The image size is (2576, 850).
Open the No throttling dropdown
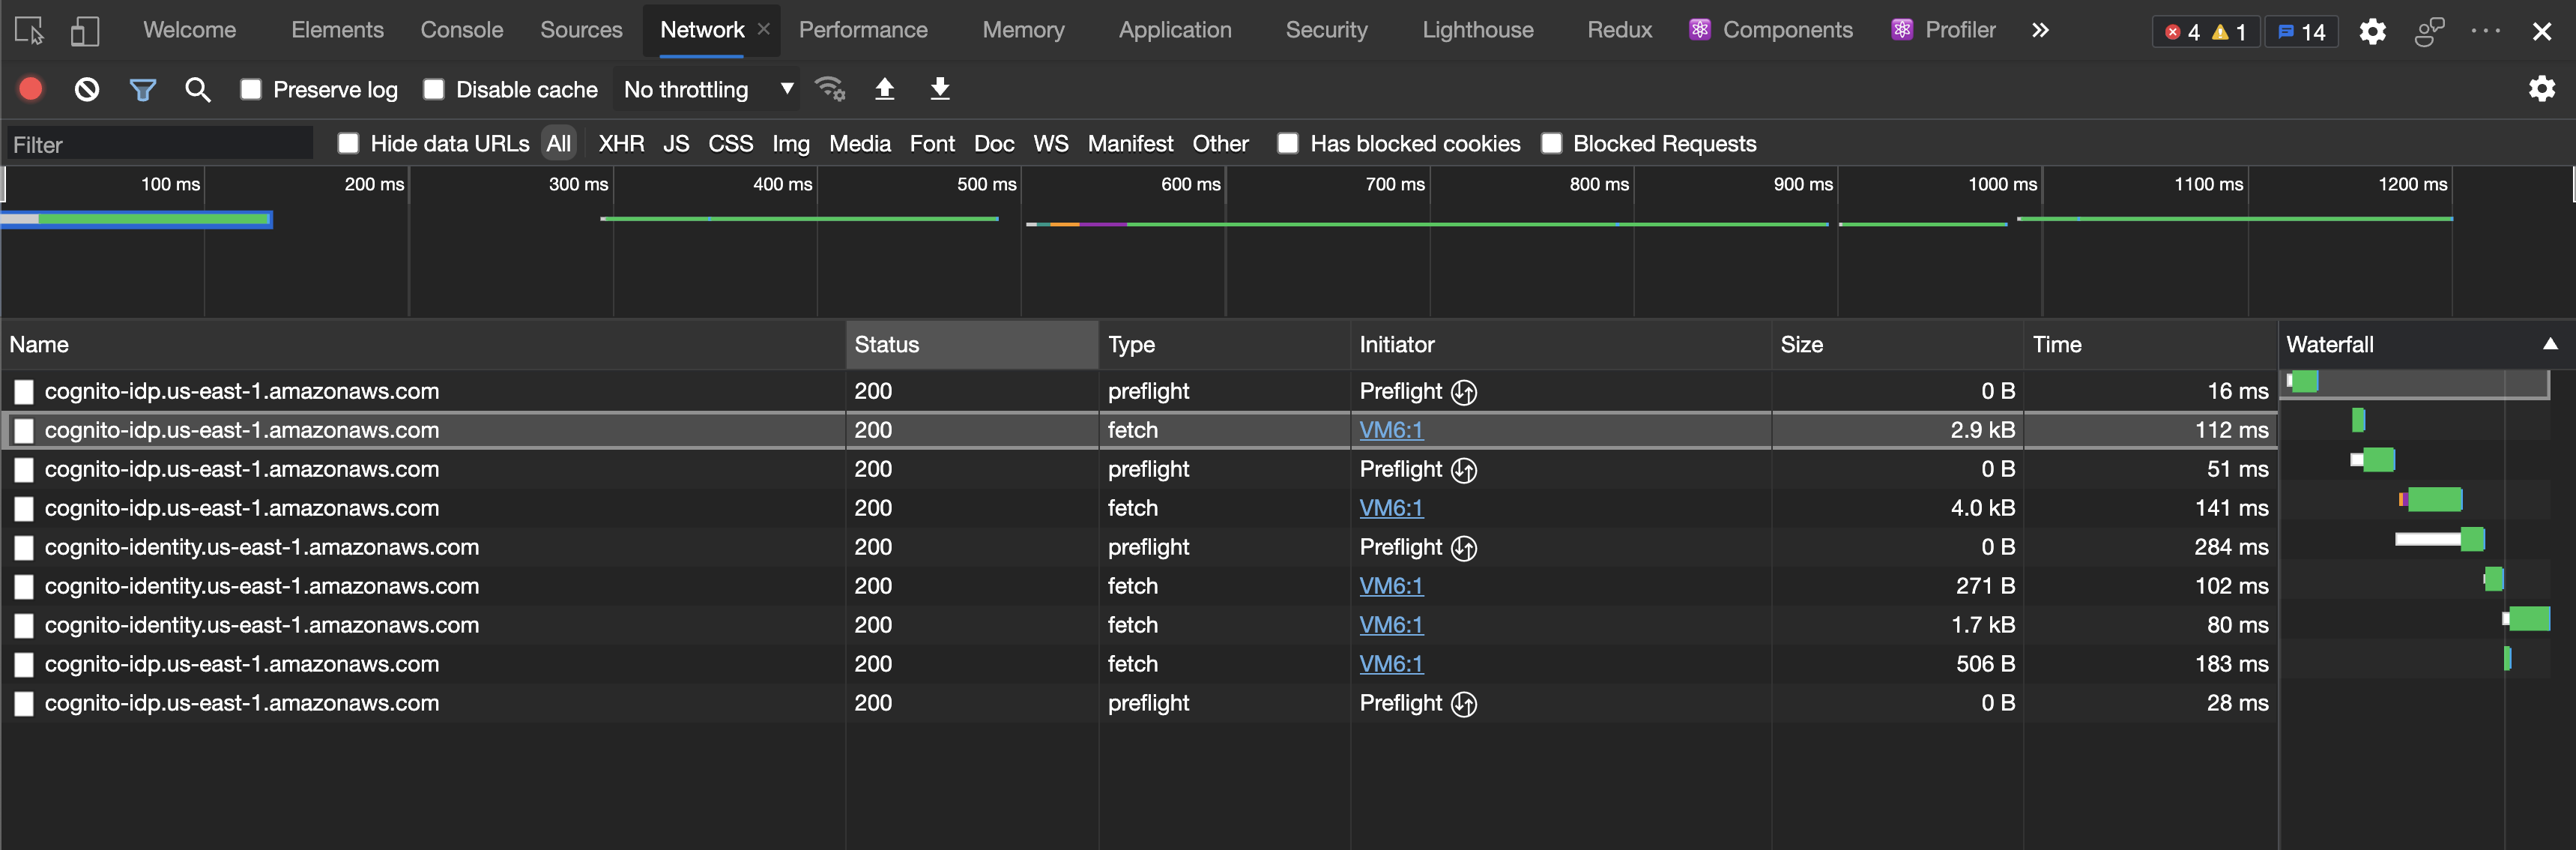click(706, 89)
